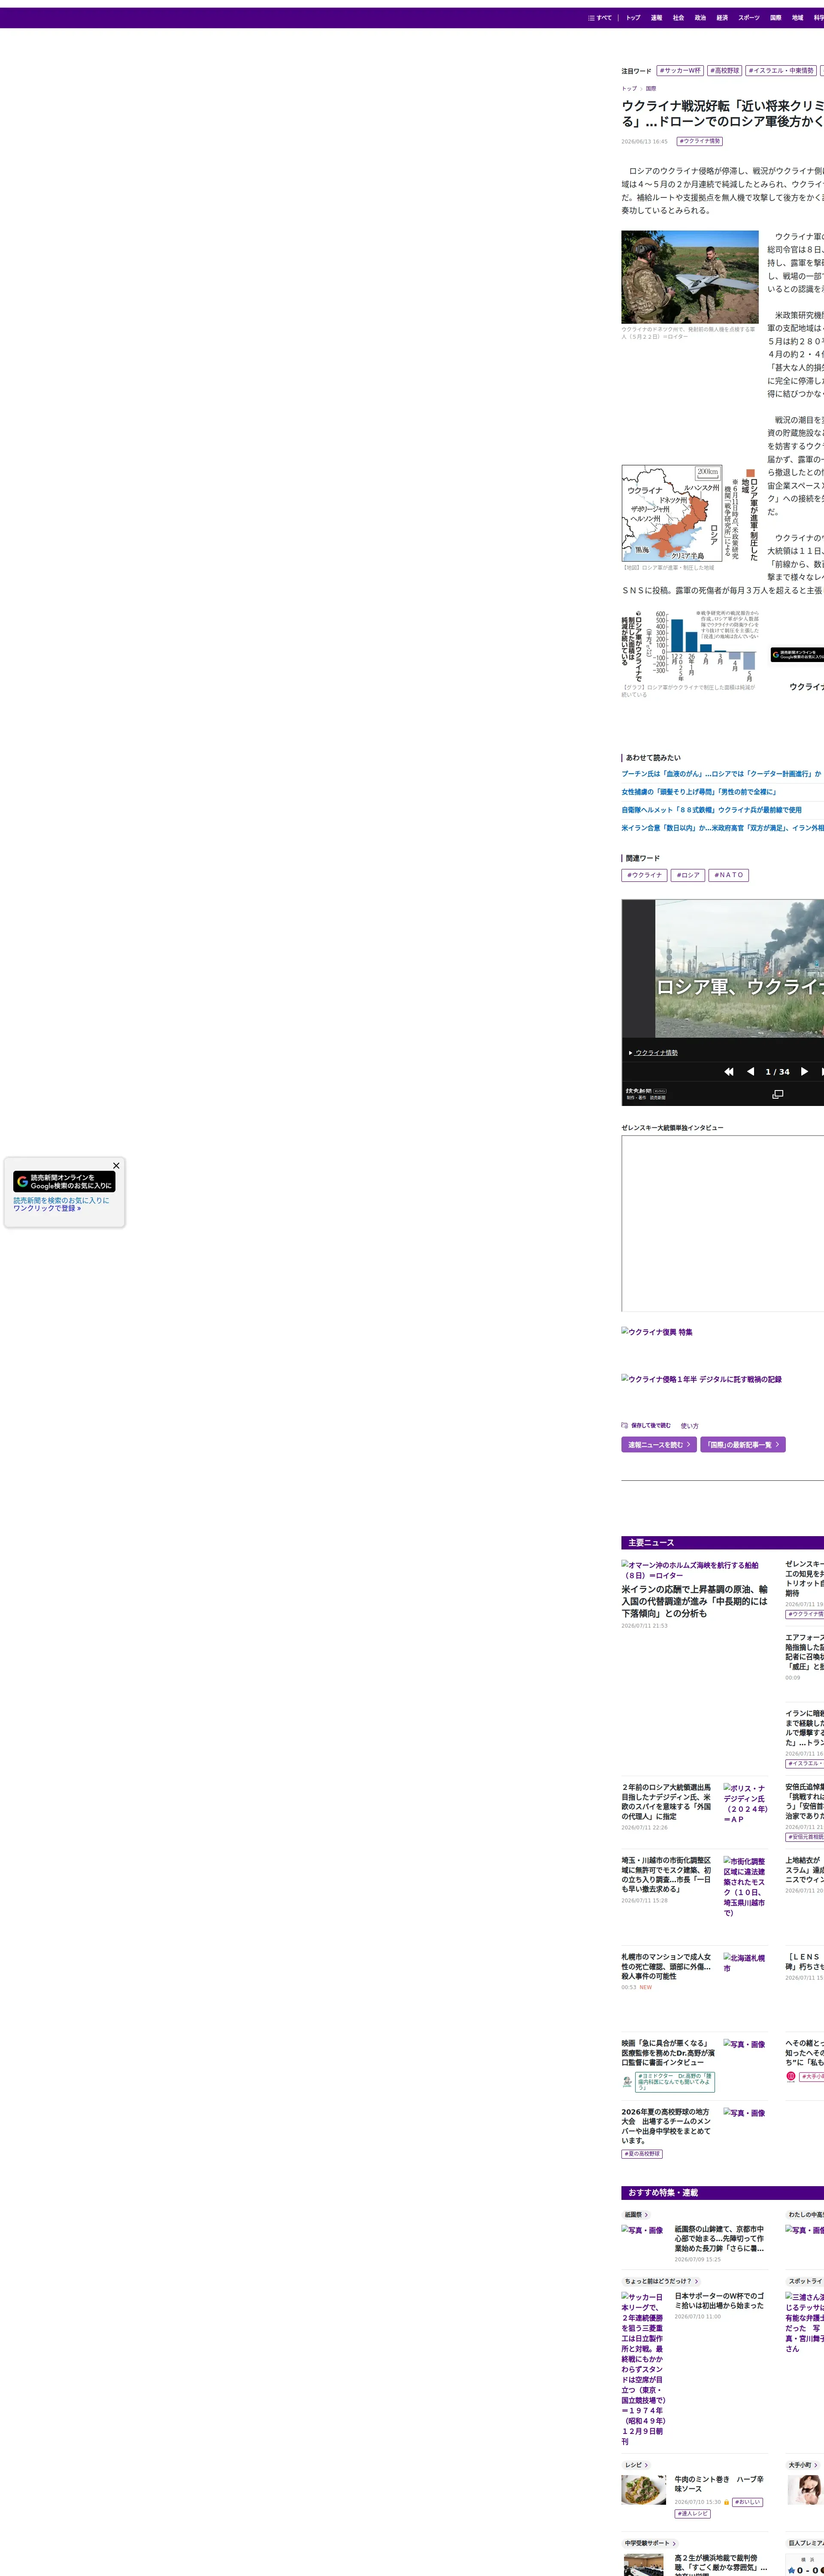Viewport: 824px width, 2576px height.
Task: Open the すべて hamburger menu
Action: pyautogui.click(x=600, y=18)
